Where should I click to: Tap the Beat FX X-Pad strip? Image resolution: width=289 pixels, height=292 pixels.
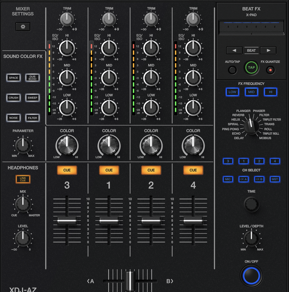point(251,26)
